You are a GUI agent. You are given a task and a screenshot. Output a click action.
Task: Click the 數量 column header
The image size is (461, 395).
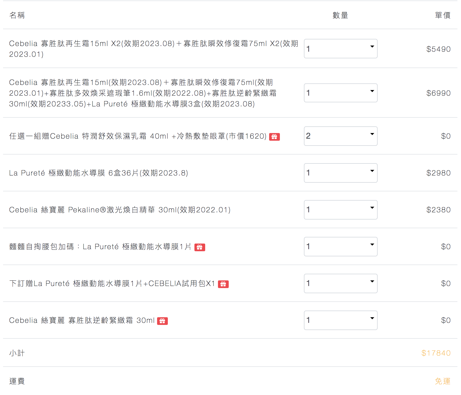[340, 15]
